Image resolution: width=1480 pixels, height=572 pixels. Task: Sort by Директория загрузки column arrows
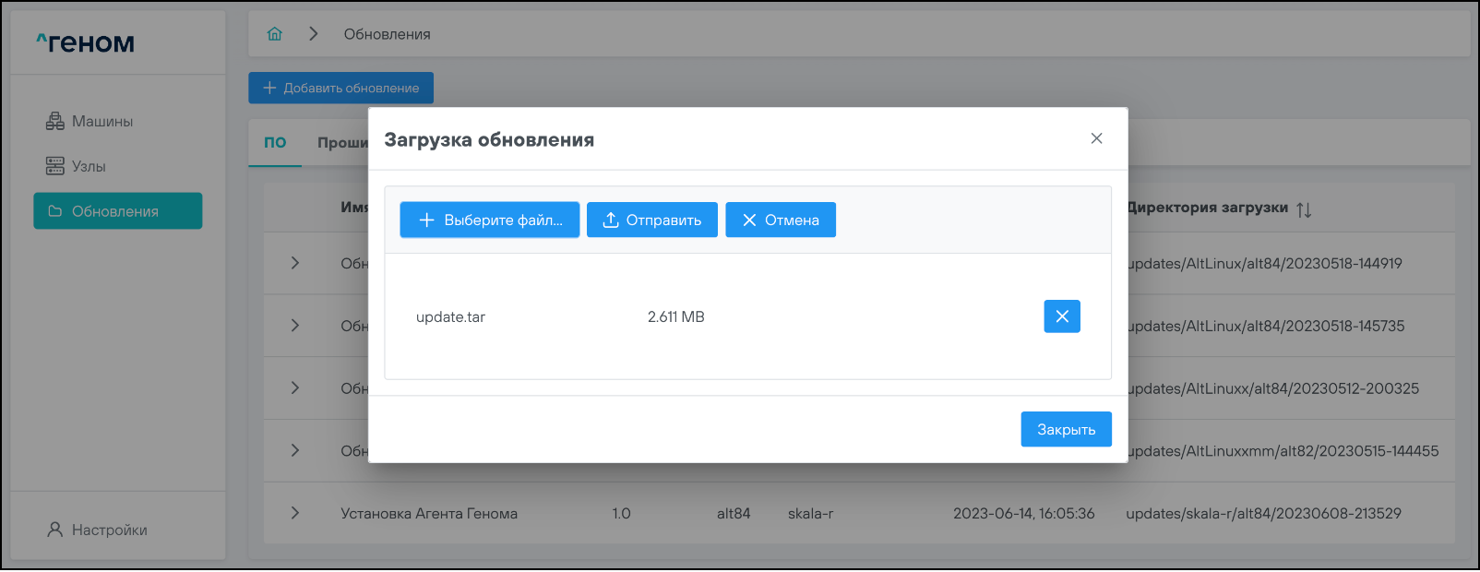1303,209
